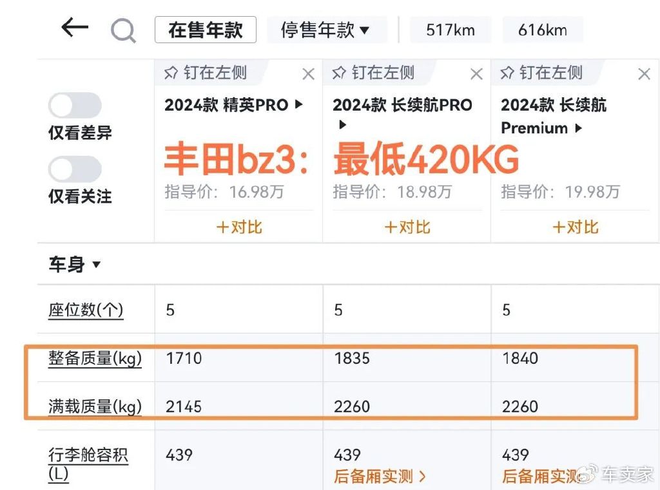The width and height of the screenshot is (660, 490).
Task: Select the 在售年款 tab
Action: coord(205,30)
